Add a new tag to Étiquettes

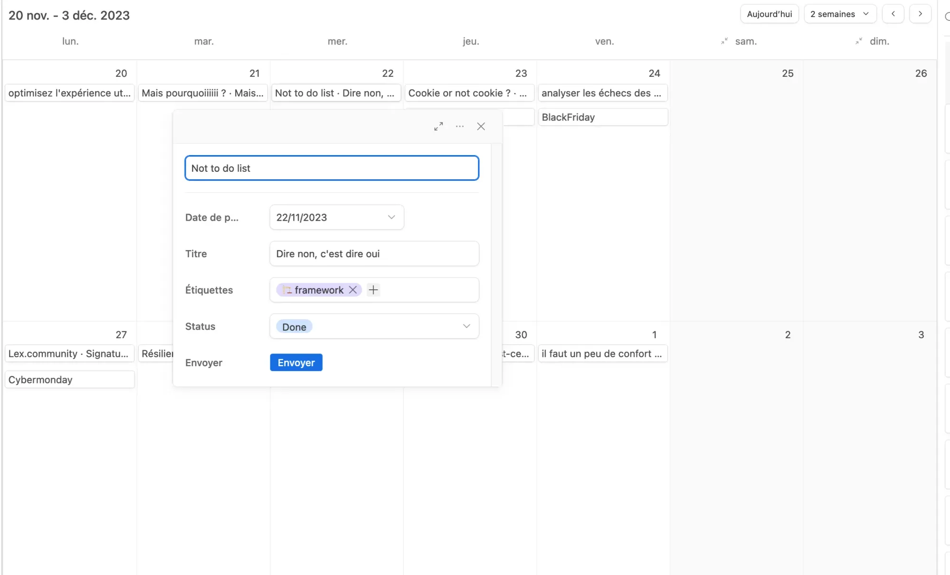pos(373,290)
